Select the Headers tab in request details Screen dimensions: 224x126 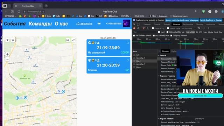coord(166,51)
